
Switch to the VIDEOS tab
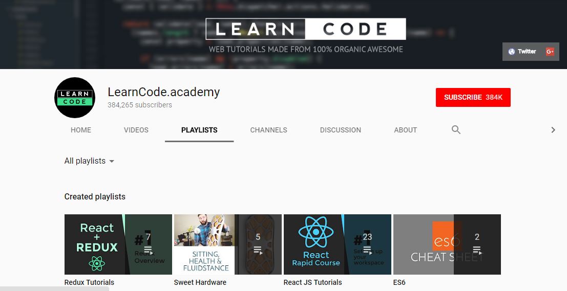click(x=136, y=130)
